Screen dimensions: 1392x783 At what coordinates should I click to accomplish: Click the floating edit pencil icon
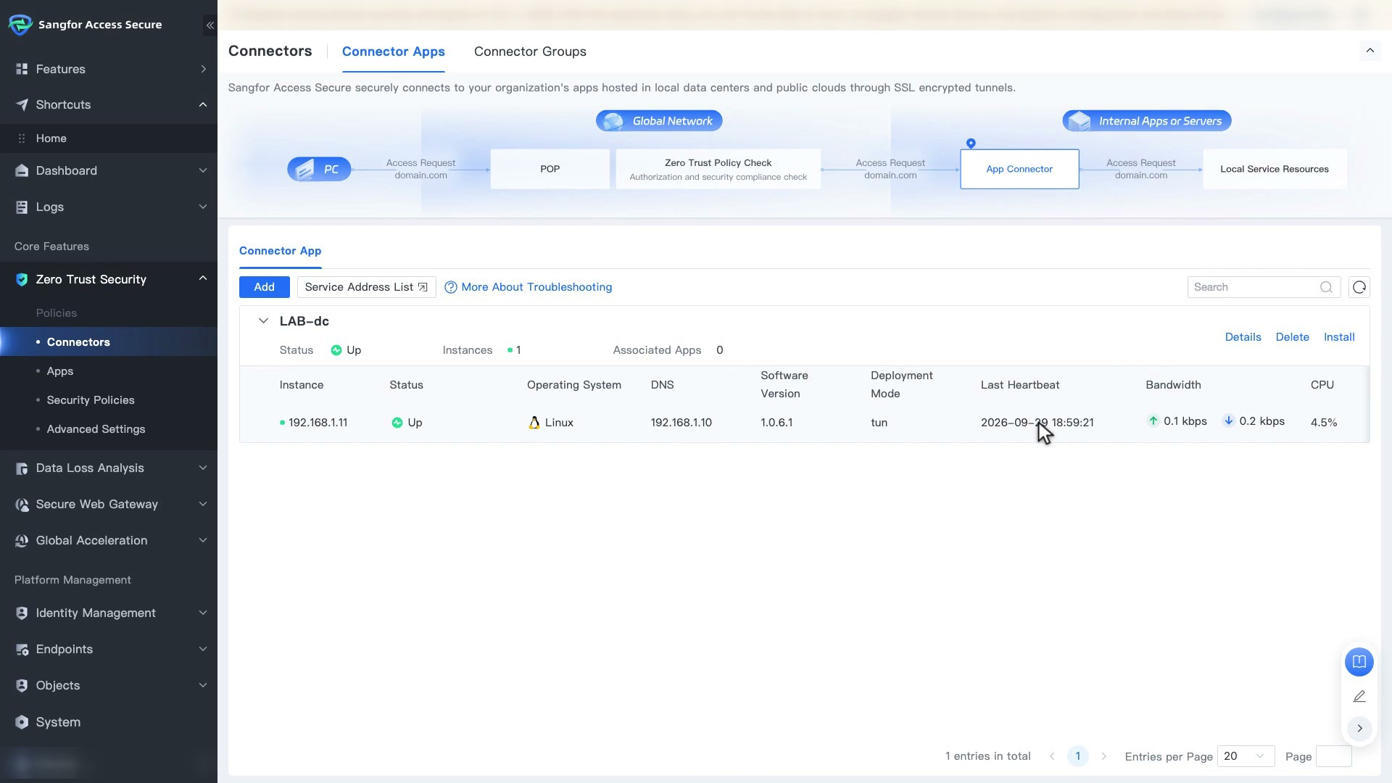coord(1359,696)
